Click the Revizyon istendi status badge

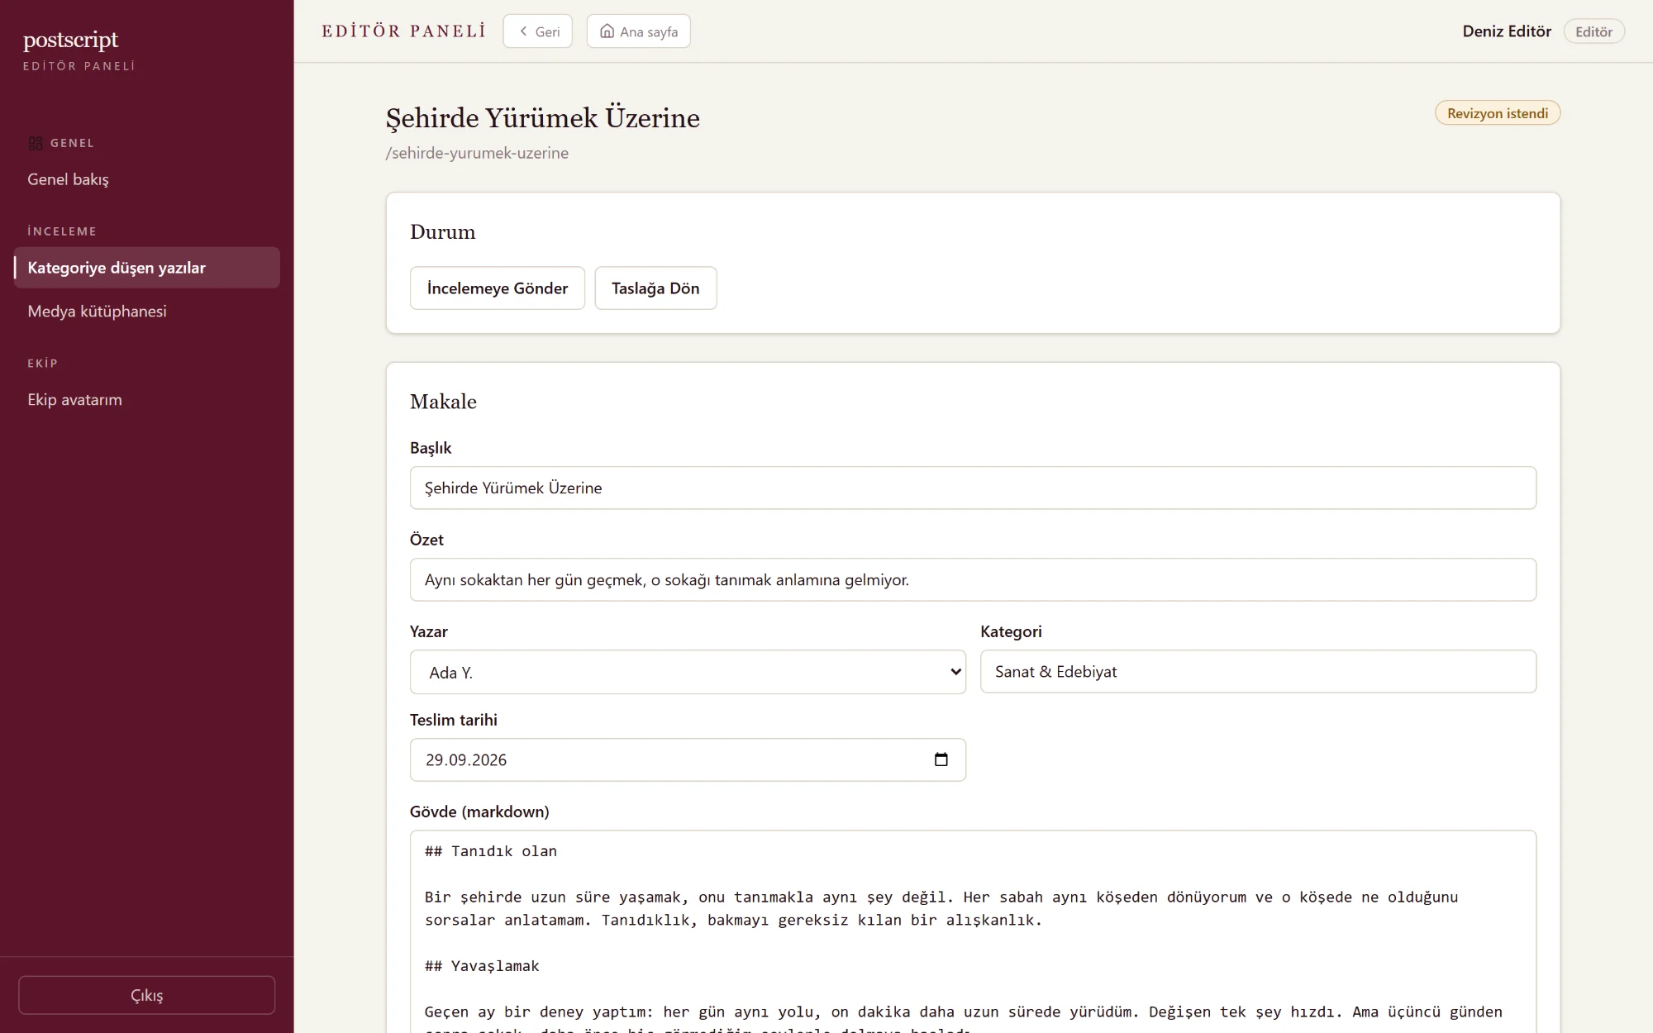coord(1498,113)
